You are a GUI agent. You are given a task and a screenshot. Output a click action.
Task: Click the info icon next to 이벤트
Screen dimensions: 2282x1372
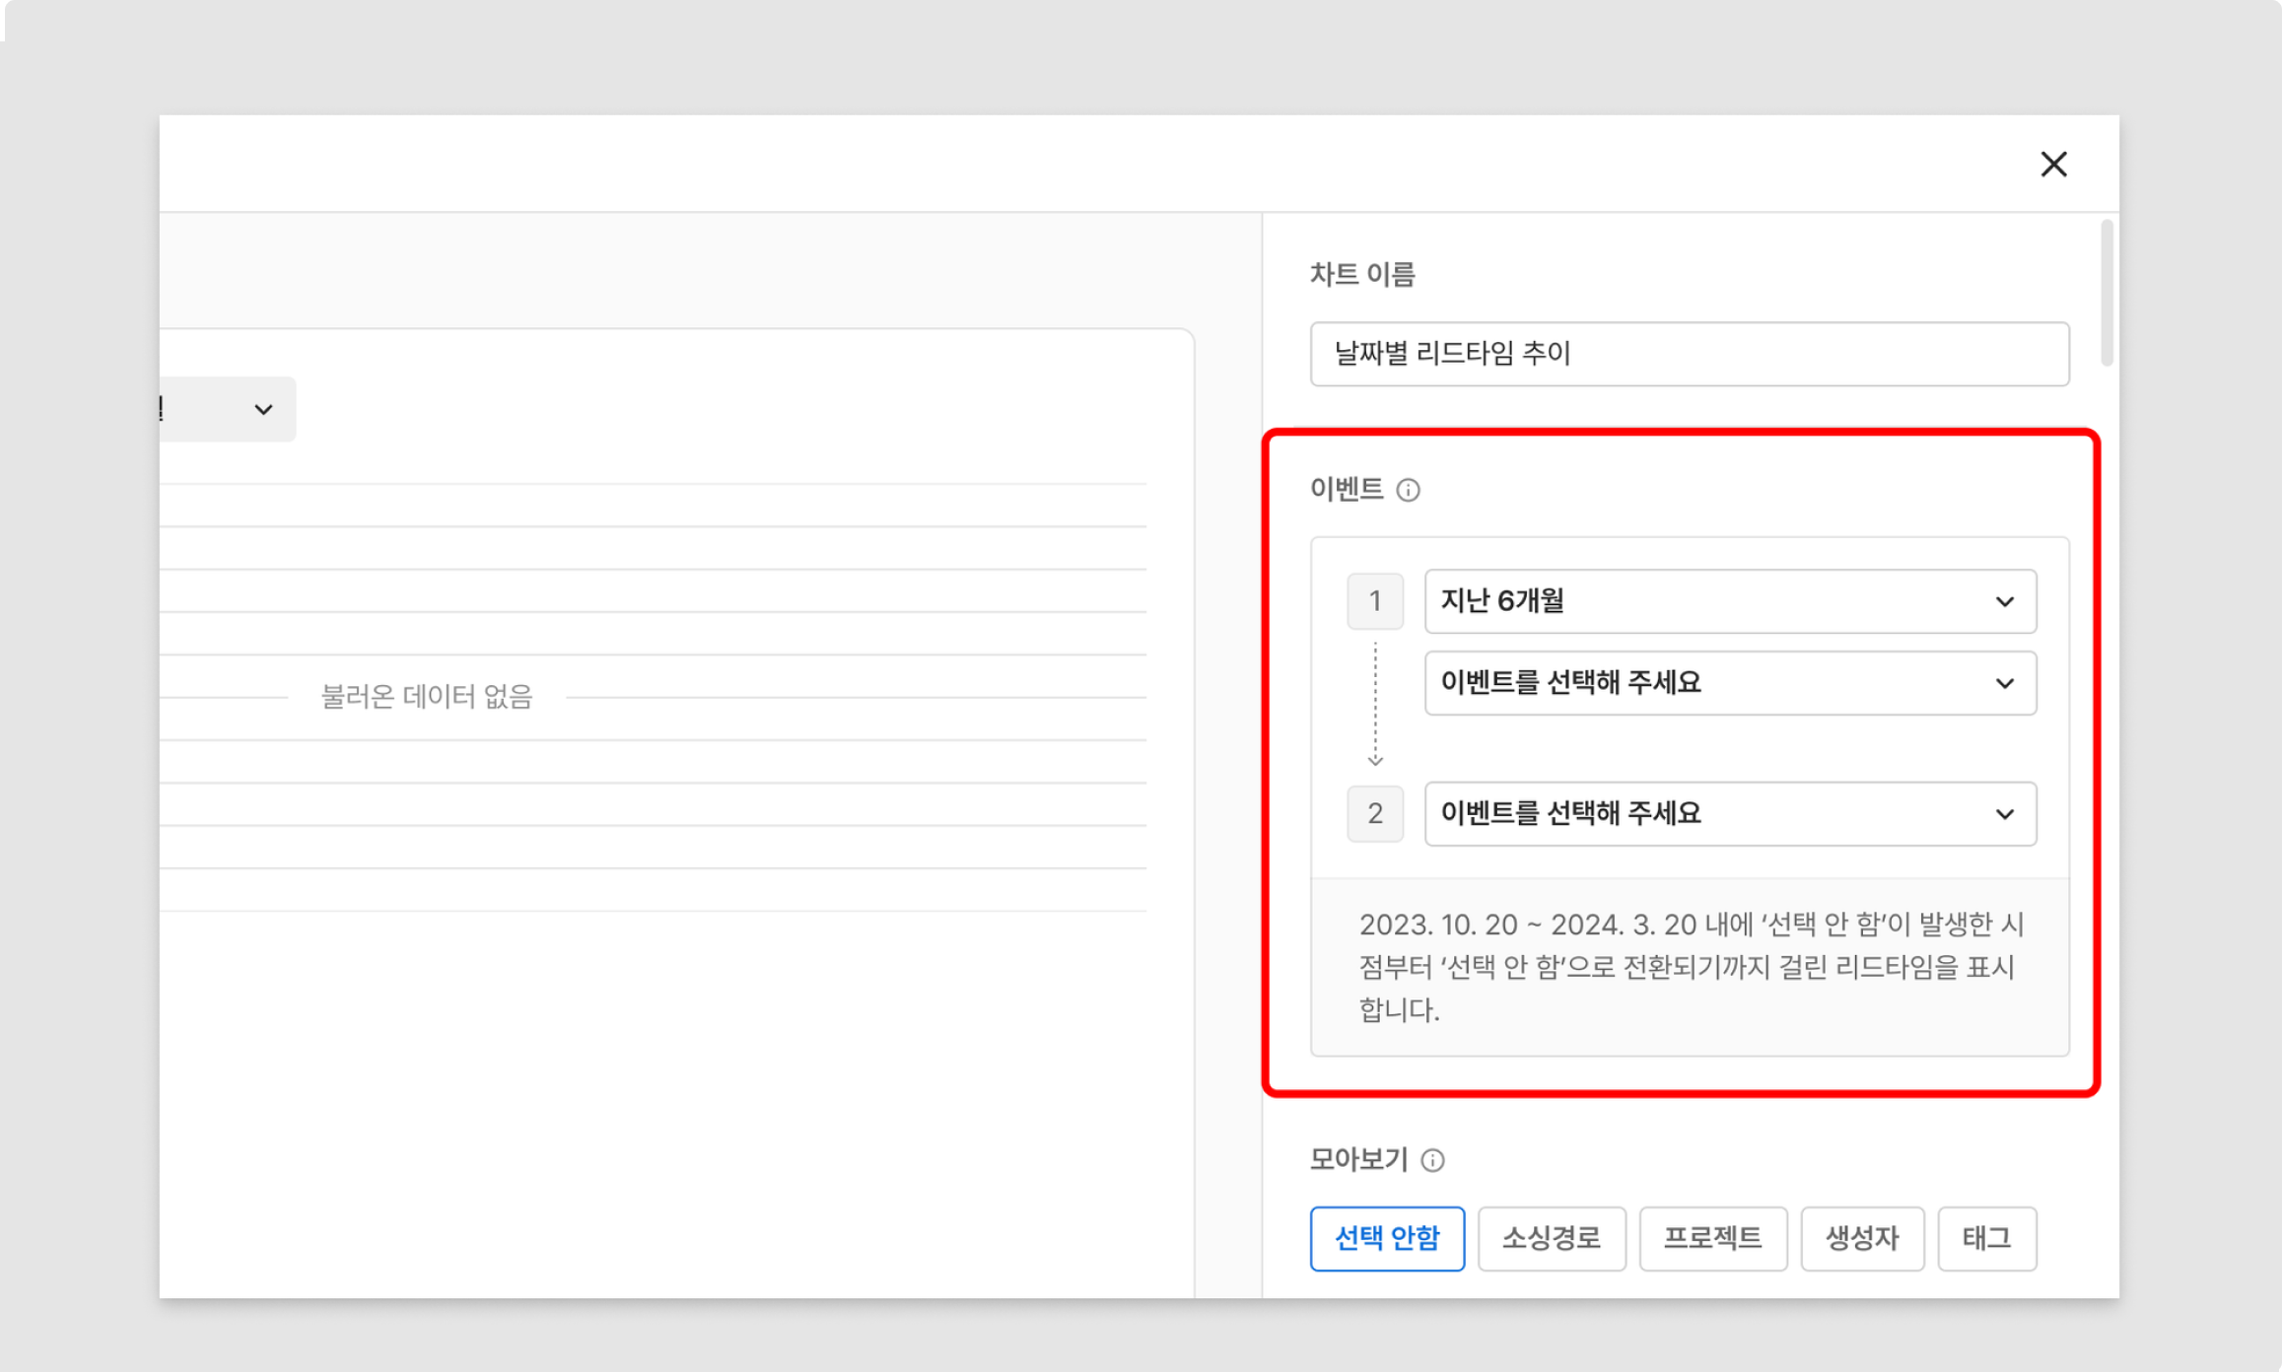[x=1408, y=490]
